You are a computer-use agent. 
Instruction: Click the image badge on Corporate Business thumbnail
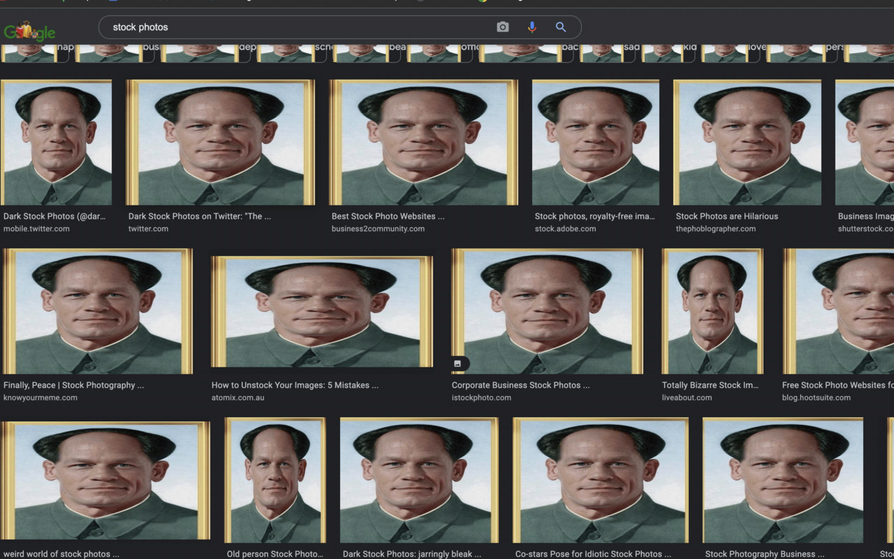[x=458, y=363]
